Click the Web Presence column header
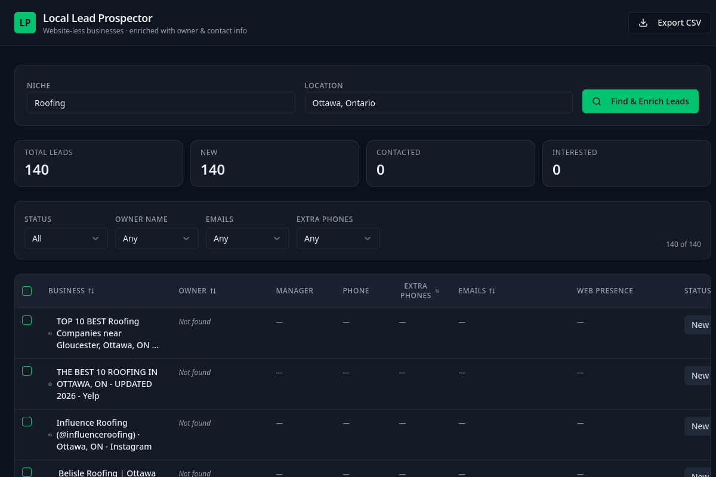Image resolution: width=716 pixels, height=477 pixels. coord(605,291)
